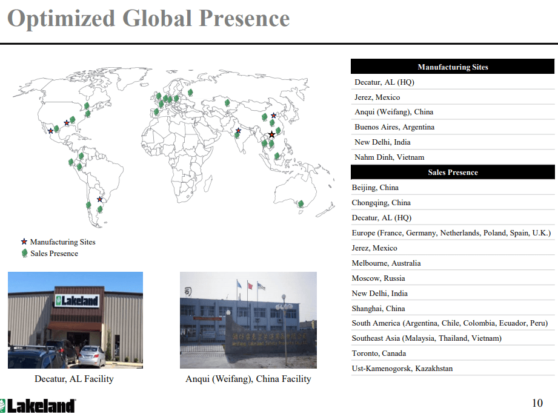Select 'New Delhi, India' under Manufacturing Sites
This screenshot has width=558, height=414.
(x=453, y=142)
